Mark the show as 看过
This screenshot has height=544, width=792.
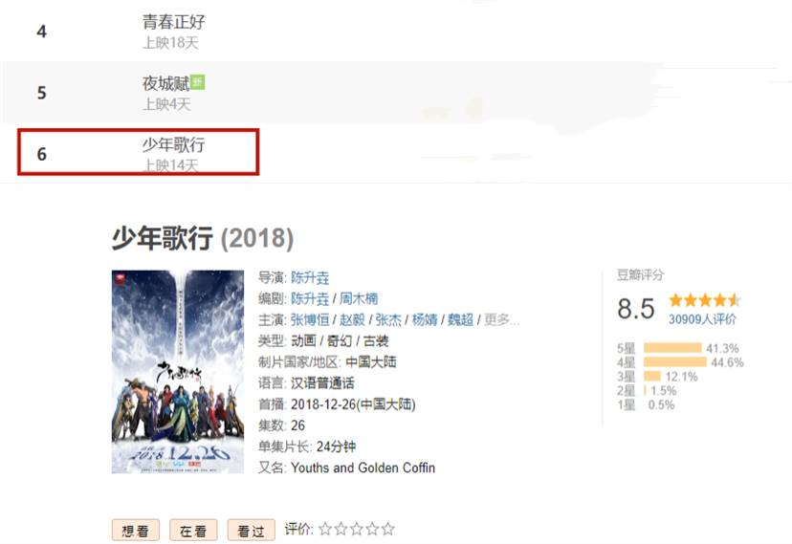(x=251, y=530)
